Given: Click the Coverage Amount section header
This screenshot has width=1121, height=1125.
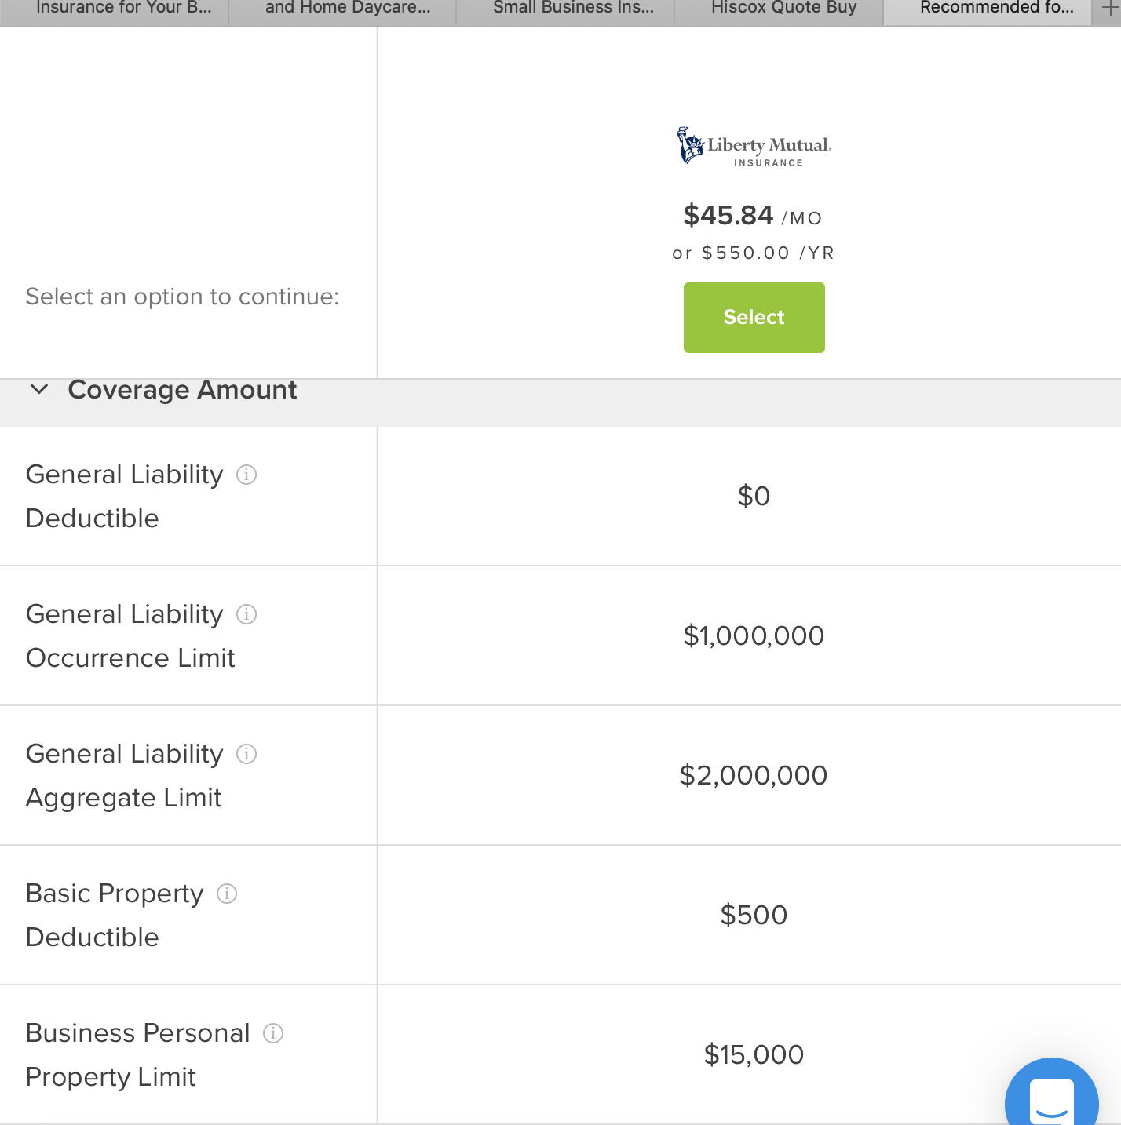Looking at the screenshot, I should (x=182, y=390).
